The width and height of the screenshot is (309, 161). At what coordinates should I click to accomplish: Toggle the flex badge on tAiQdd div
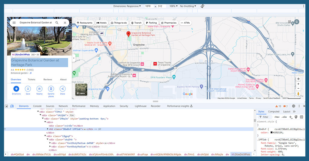coord(72,115)
